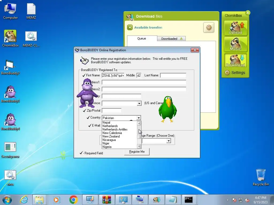Open the WinRAR taskbar icon
The image size is (274, 205).
pyautogui.click(x=106, y=200)
